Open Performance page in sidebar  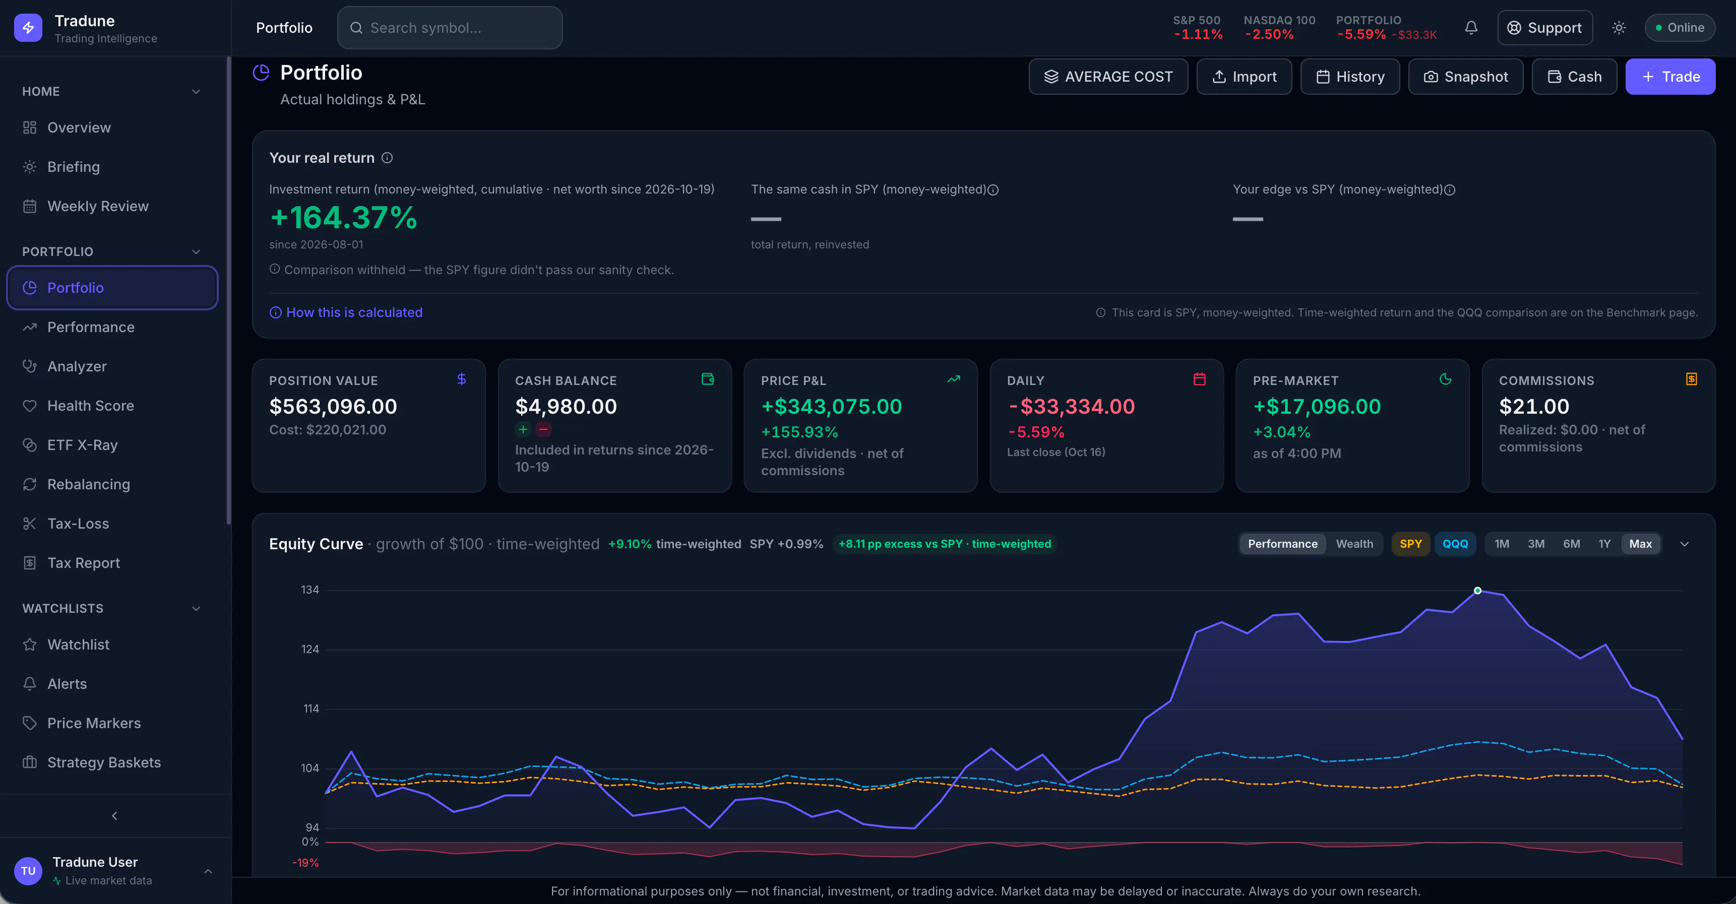pos(112,328)
